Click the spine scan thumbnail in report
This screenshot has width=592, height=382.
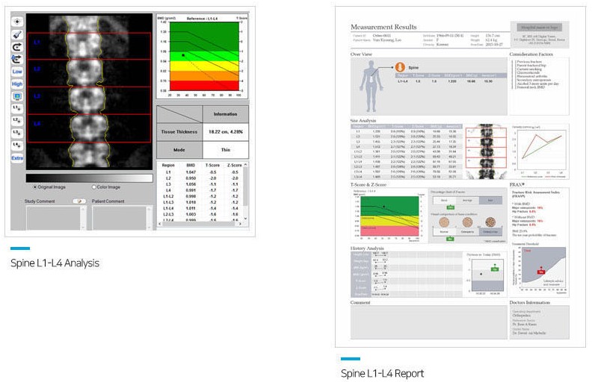pyautogui.click(x=487, y=151)
